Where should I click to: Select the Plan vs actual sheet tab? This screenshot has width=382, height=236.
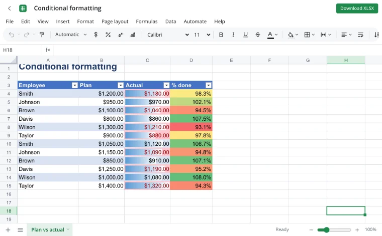[x=50, y=229]
